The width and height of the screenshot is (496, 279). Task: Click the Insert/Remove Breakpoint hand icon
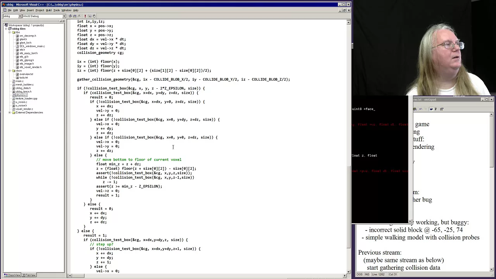pos(94,16)
